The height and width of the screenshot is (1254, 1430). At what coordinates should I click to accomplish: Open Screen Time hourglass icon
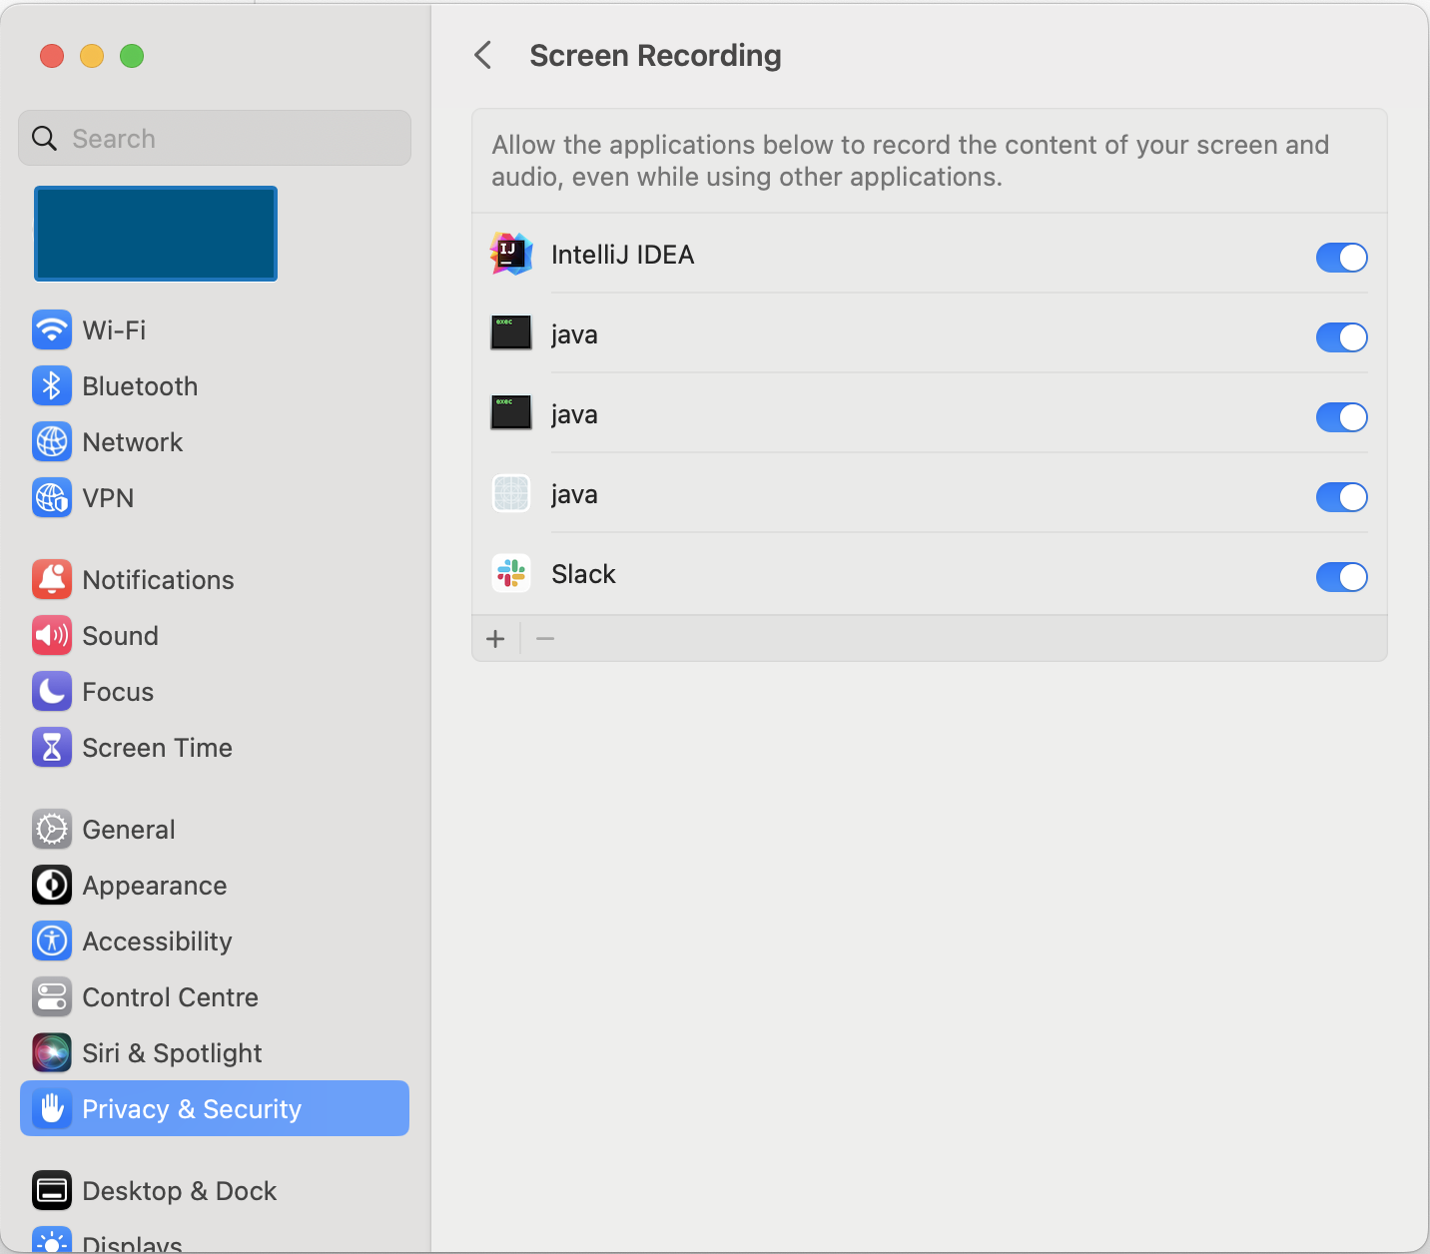(52, 748)
